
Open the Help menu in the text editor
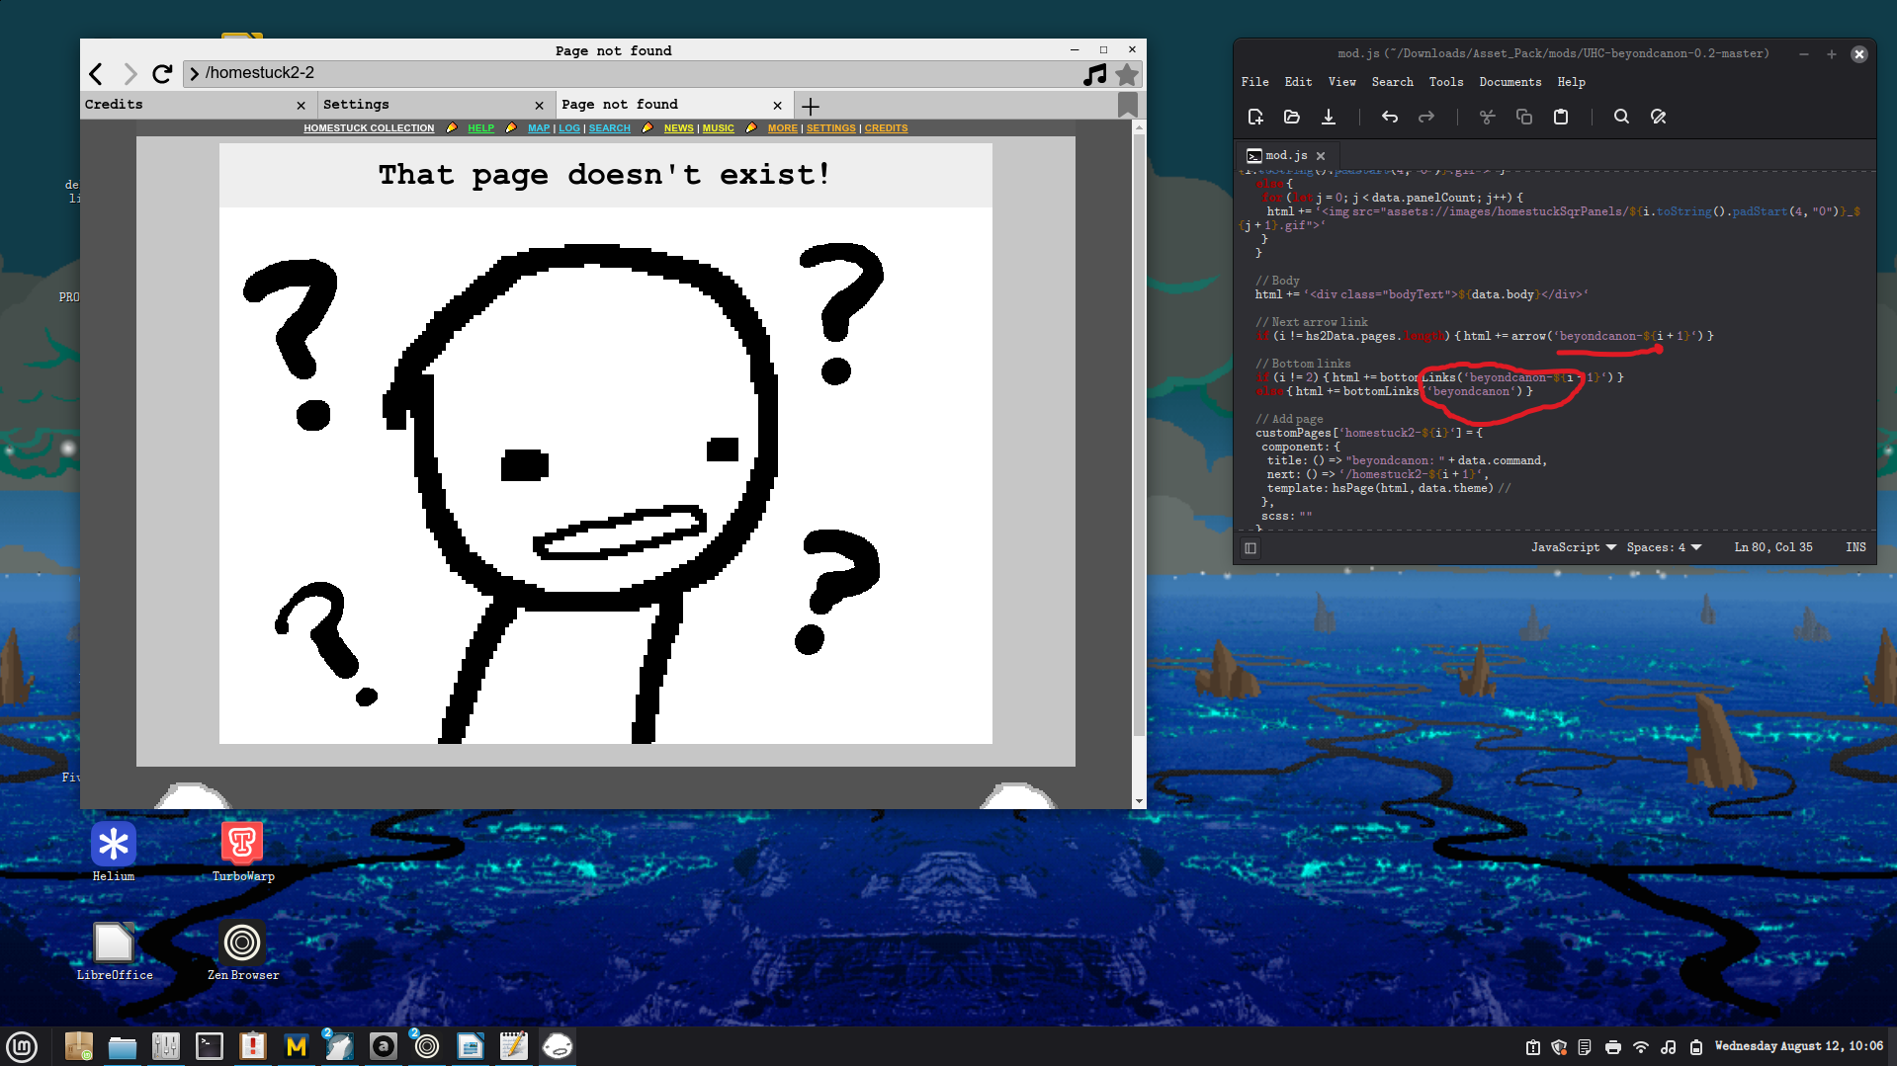point(1572,82)
